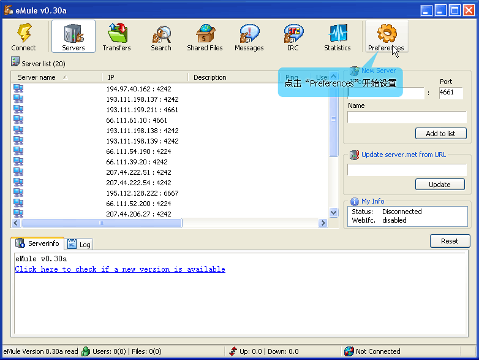Click the Disconnected status in My Info

[402, 212]
